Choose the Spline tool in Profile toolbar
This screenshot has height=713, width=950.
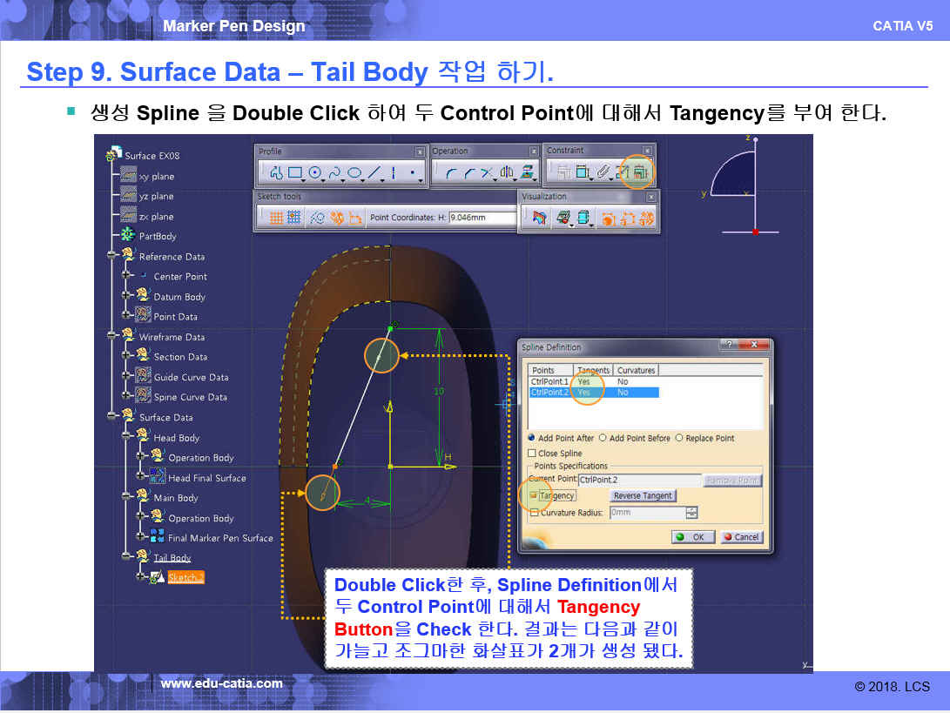click(x=334, y=172)
